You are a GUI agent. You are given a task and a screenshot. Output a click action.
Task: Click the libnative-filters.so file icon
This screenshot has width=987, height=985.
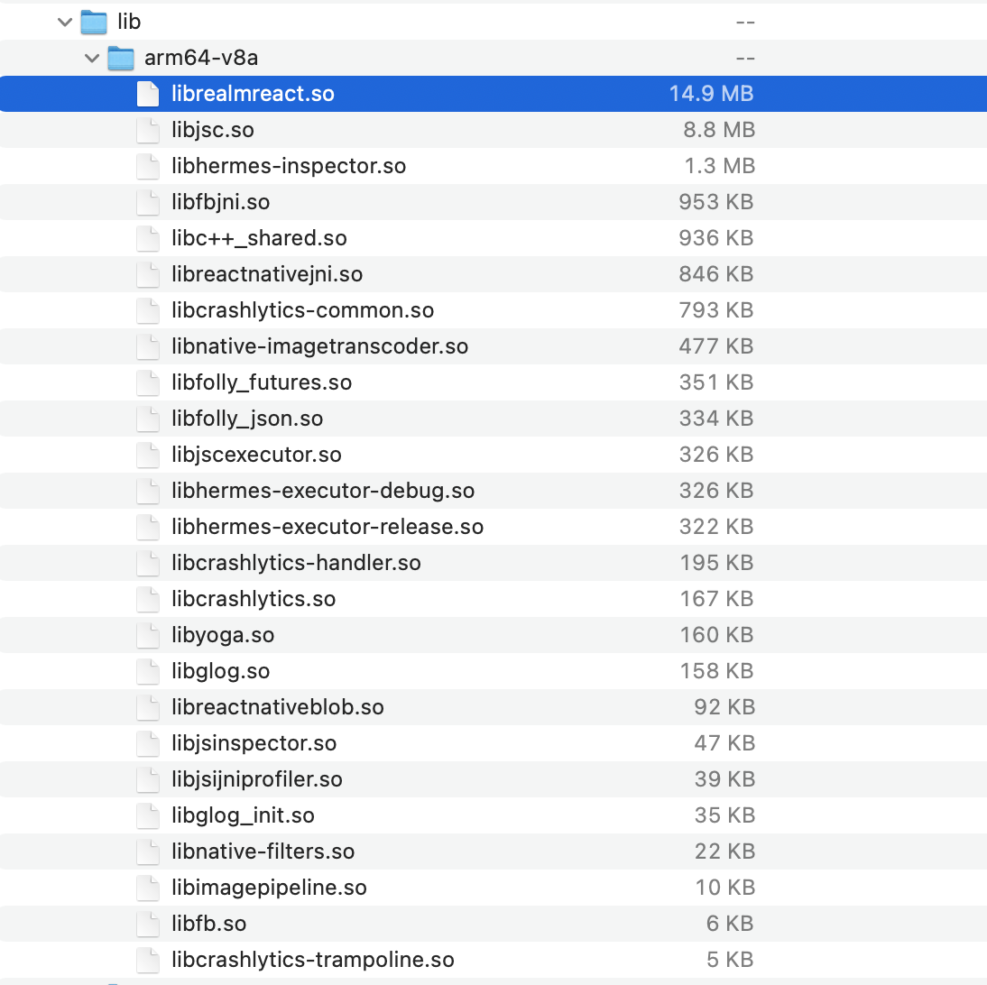point(148,852)
